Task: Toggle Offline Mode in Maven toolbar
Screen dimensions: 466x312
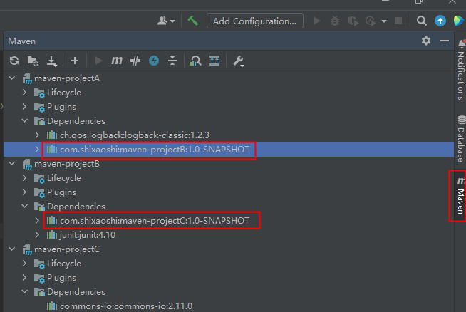Action: [x=135, y=61]
